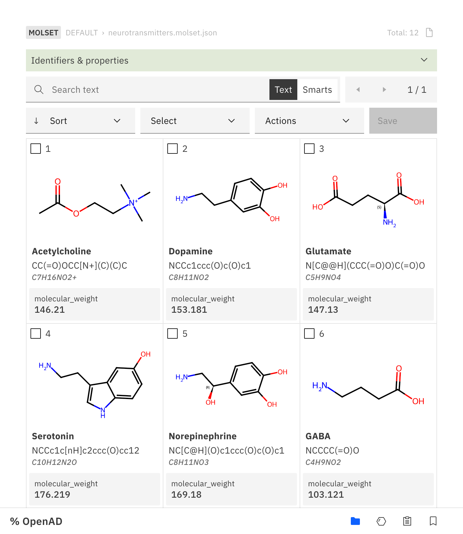Click molecular weight value 146.21

(50, 309)
